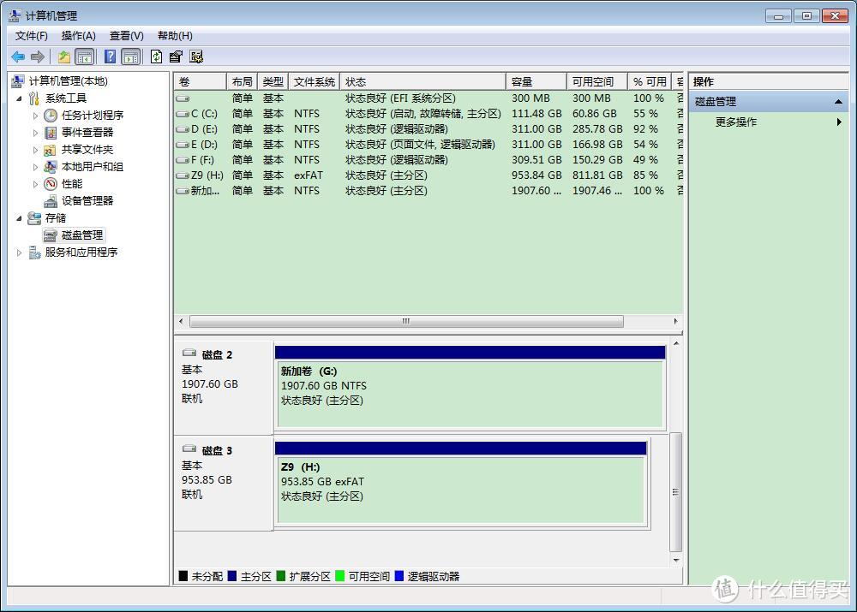This screenshot has width=857, height=612.
Task: Collapse the Storage (存储) node arrow
Action: pyautogui.click(x=19, y=217)
